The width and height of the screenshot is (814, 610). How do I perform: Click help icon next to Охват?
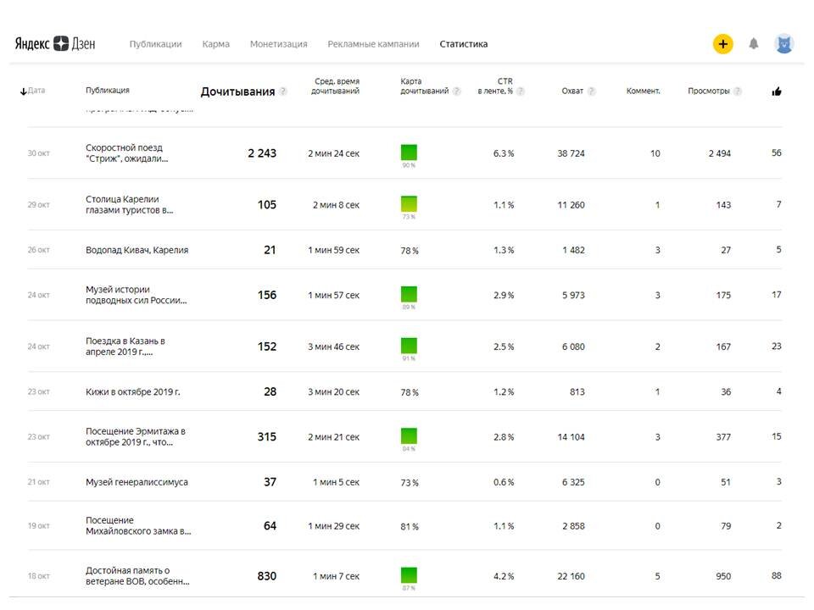(591, 91)
